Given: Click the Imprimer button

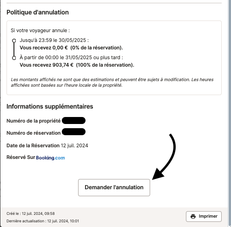Looking at the screenshot, I should point(204,216).
